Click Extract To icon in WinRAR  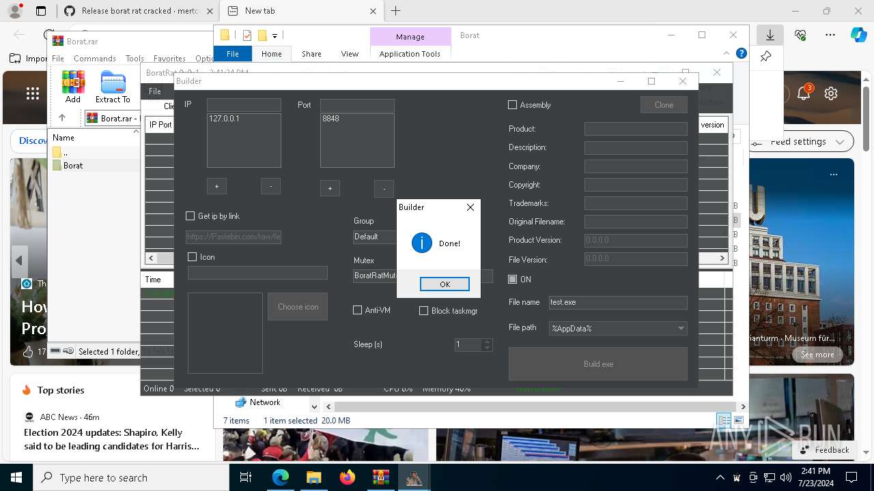pyautogui.click(x=113, y=87)
